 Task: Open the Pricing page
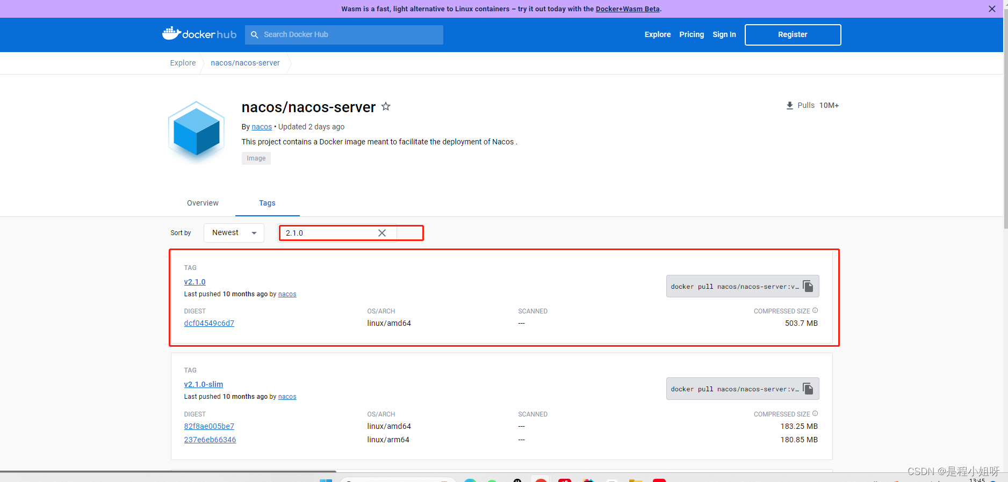(x=692, y=34)
